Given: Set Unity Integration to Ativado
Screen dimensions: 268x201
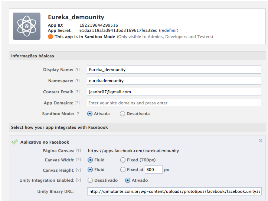Looking at the screenshot, I should click(128, 180).
